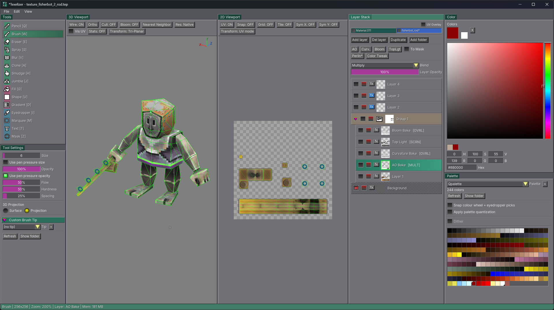Switch to the Material.011 tab
Image resolution: width=554 pixels, height=310 pixels.
coord(373,30)
